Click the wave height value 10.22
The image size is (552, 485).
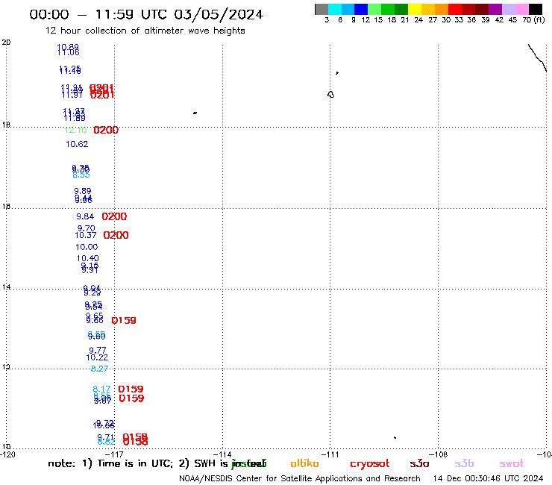pyautogui.click(x=97, y=357)
